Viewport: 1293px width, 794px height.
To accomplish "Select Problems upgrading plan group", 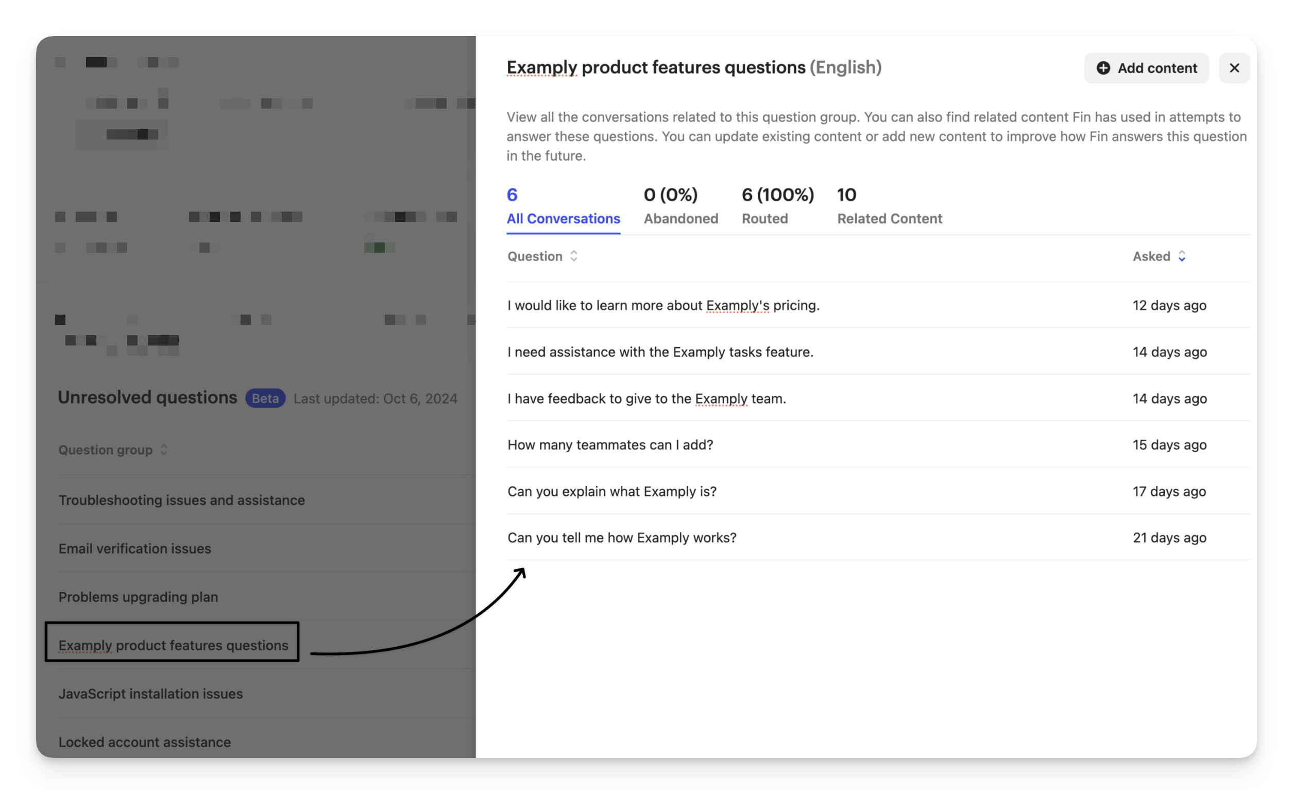I will click(138, 597).
